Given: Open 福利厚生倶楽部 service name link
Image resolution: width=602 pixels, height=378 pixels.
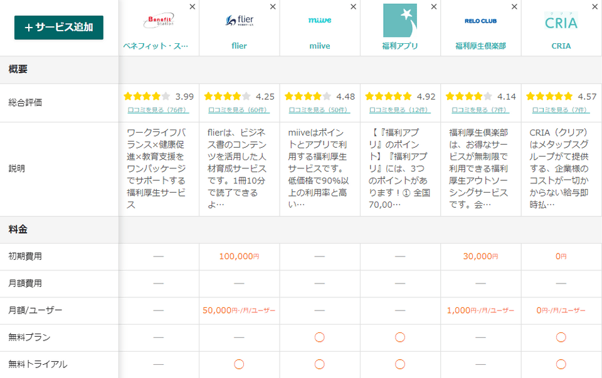Looking at the screenshot, I should coord(480,46).
